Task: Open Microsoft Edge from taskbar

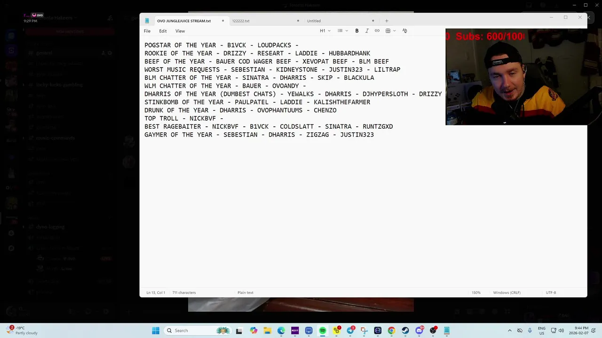Action: click(x=281, y=330)
